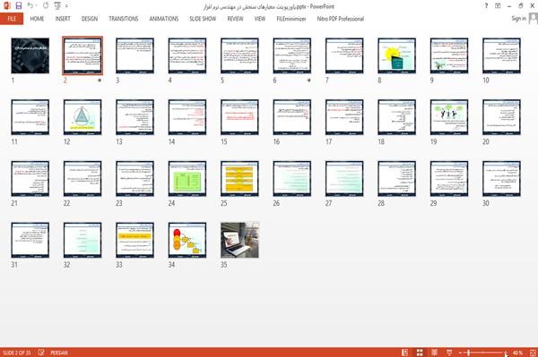538x357 pixels.
Task: Open the FILE tab
Action: 12,19
